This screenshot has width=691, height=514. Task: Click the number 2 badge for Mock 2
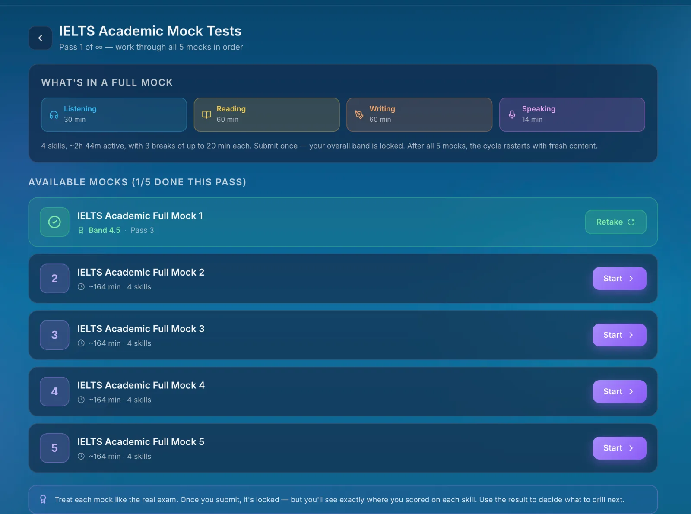point(54,279)
